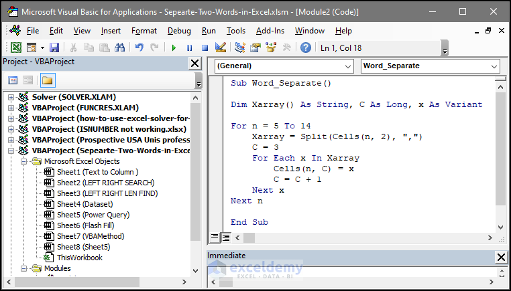The image size is (511, 291).
Task: Undo the last action
Action: pyautogui.click(x=139, y=48)
